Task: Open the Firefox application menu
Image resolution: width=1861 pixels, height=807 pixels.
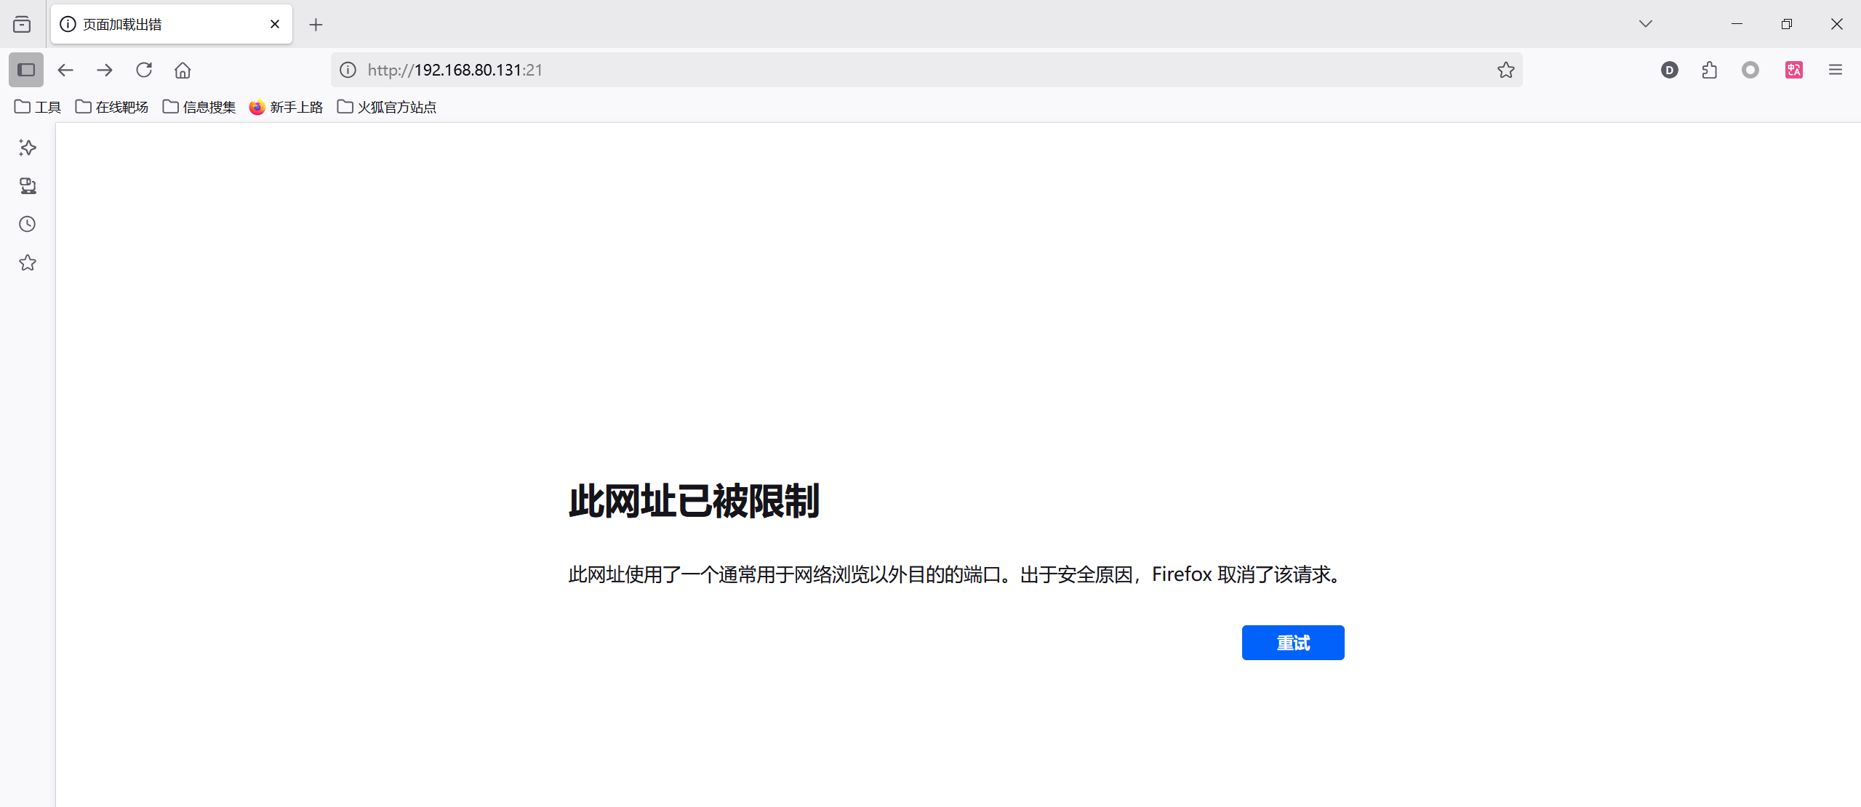Action: point(1836,70)
